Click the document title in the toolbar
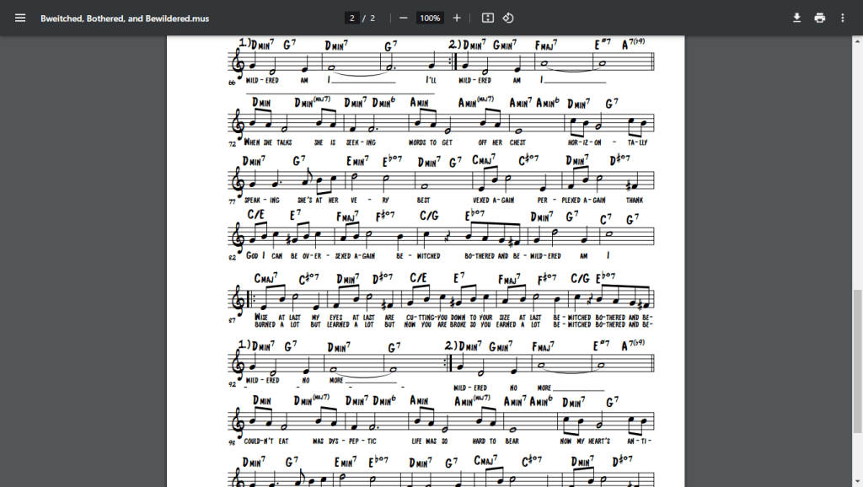Viewport: 863px width, 487px height. click(125, 19)
